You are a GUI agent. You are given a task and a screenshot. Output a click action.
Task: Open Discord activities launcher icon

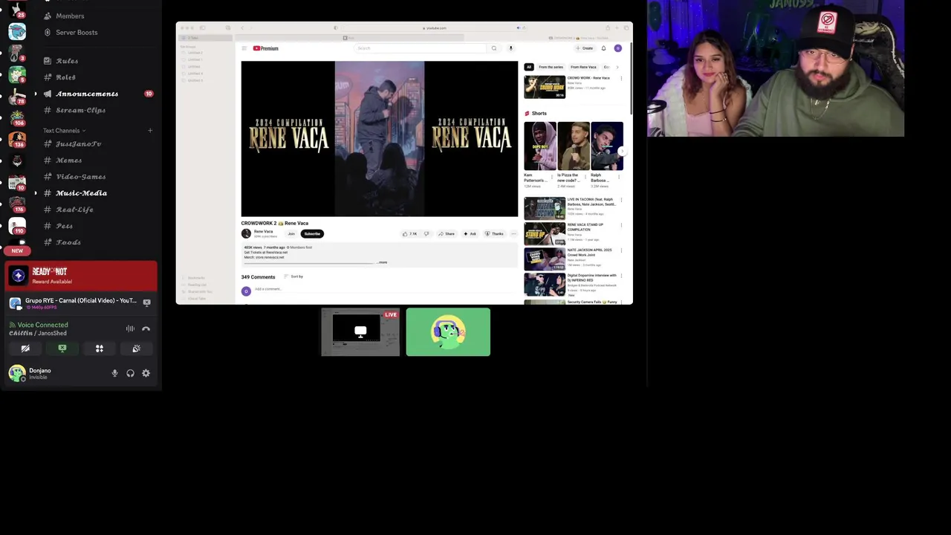[x=99, y=348]
